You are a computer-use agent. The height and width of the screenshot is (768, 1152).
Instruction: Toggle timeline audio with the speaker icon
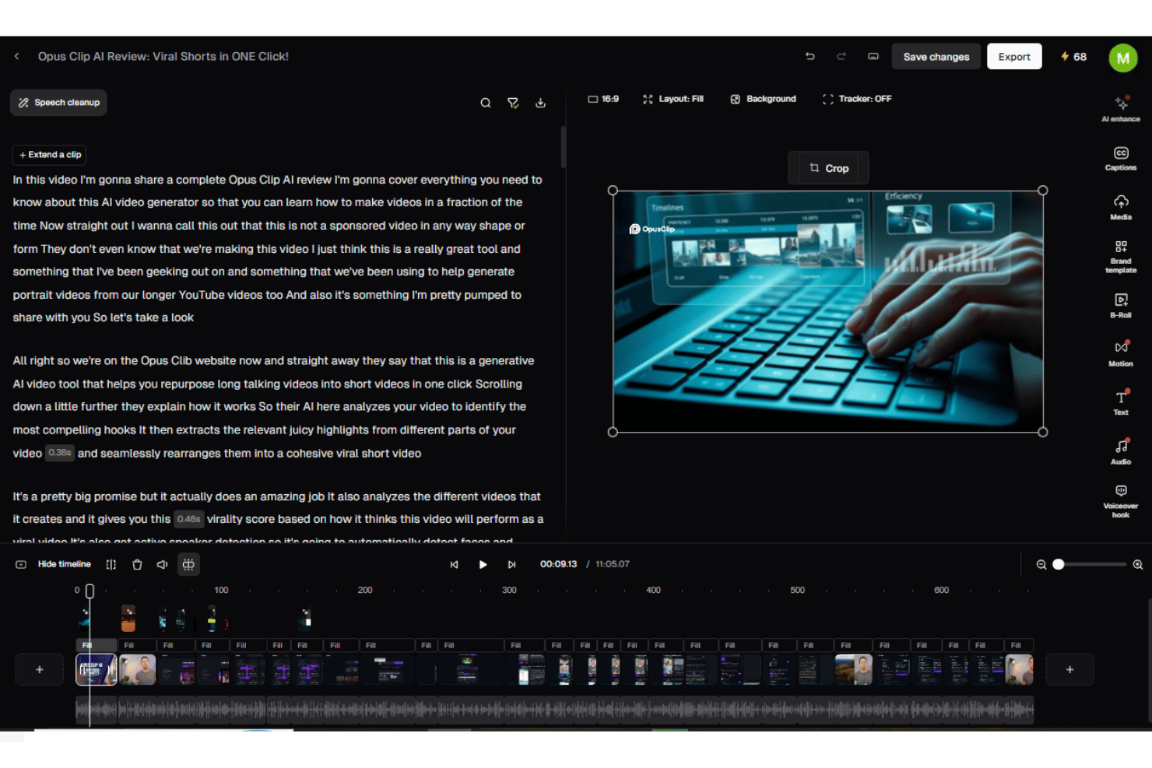click(x=162, y=565)
